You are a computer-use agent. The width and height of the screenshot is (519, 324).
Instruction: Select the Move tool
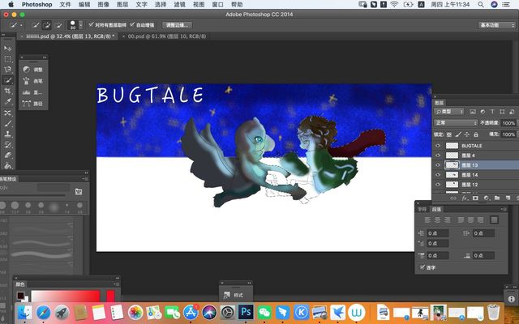click(8, 48)
